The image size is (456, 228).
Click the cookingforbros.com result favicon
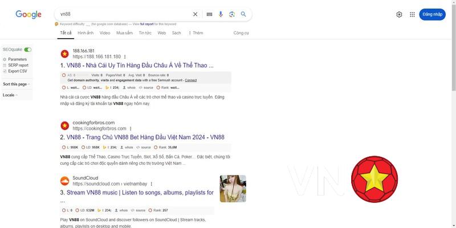[x=64, y=125]
